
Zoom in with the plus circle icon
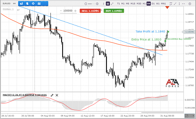[97, 4]
